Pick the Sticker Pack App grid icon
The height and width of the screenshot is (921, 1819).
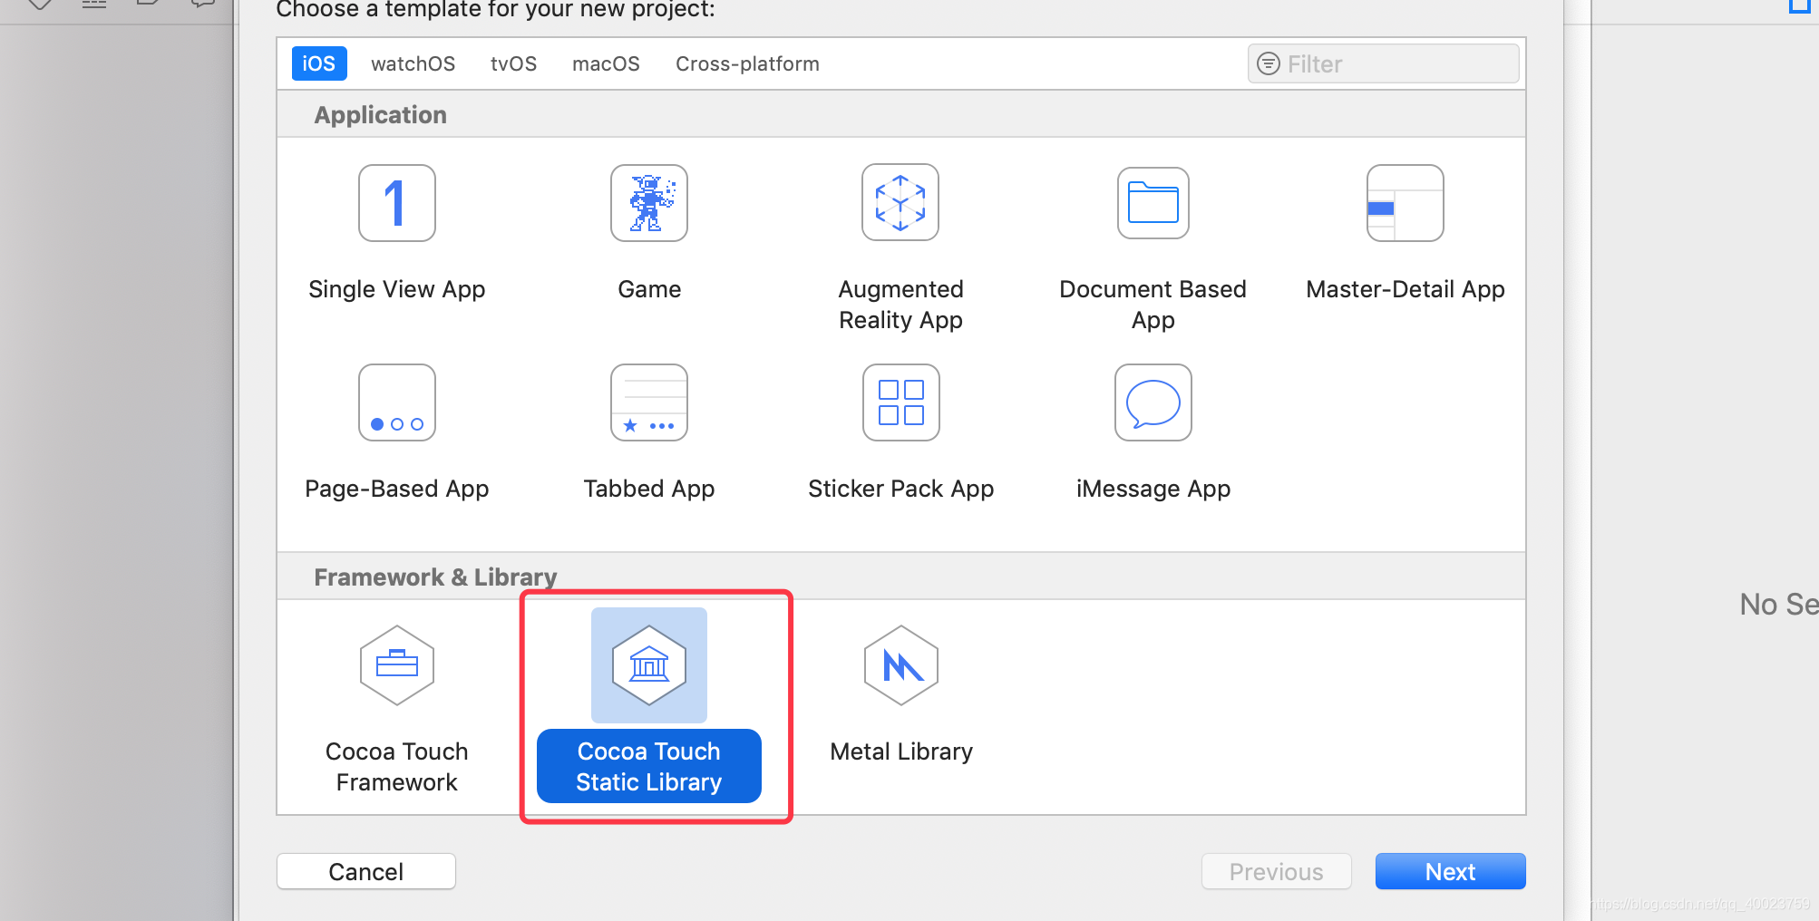pos(901,402)
